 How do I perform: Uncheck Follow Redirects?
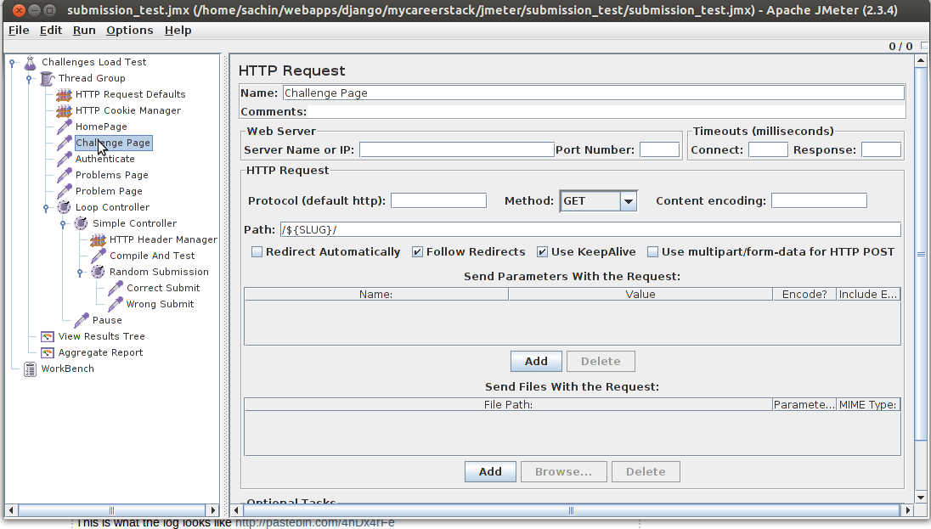(416, 251)
